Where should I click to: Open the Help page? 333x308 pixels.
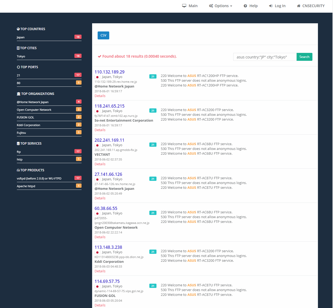click(x=250, y=6)
